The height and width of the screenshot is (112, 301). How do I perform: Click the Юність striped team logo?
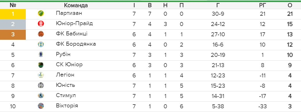41,85
